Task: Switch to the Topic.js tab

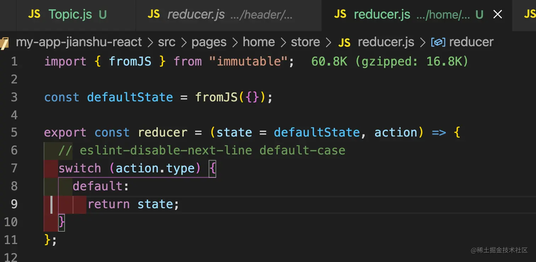Action: coord(76,15)
